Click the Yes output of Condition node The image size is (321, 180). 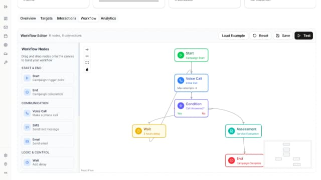point(180,113)
